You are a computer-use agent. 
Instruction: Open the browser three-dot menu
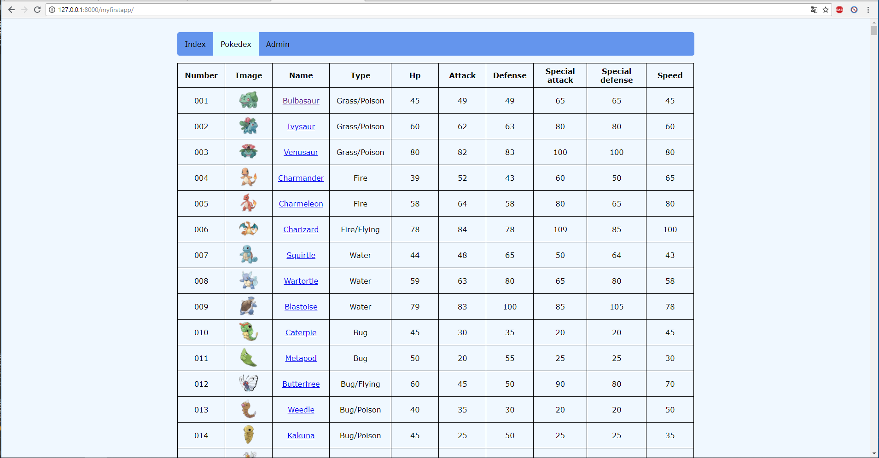(x=868, y=10)
